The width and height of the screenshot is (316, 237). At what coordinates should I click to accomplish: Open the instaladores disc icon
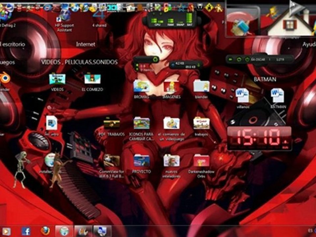tap(50, 164)
